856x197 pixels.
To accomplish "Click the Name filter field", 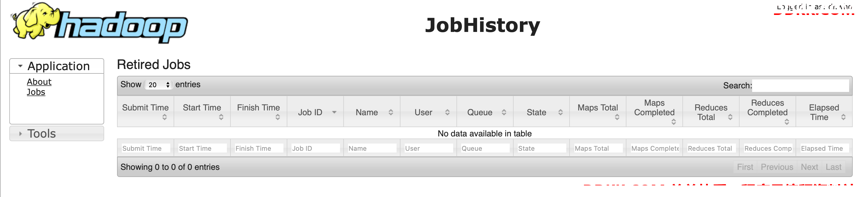I will coord(371,148).
